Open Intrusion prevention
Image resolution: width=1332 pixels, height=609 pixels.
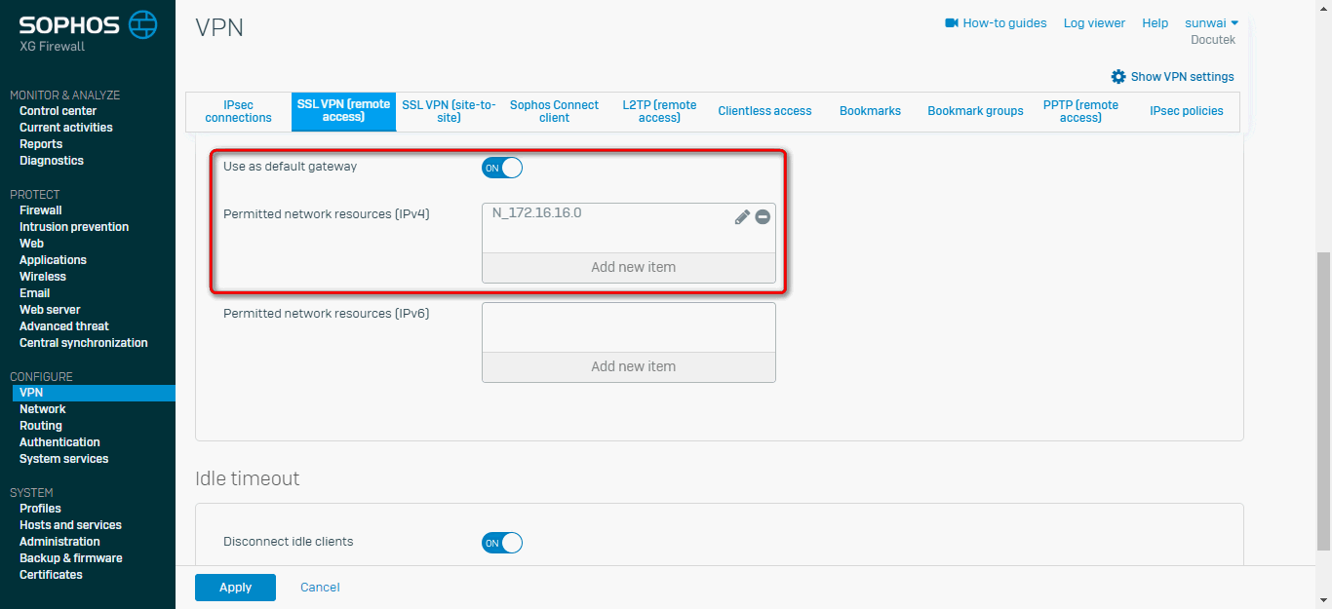tap(74, 227)
